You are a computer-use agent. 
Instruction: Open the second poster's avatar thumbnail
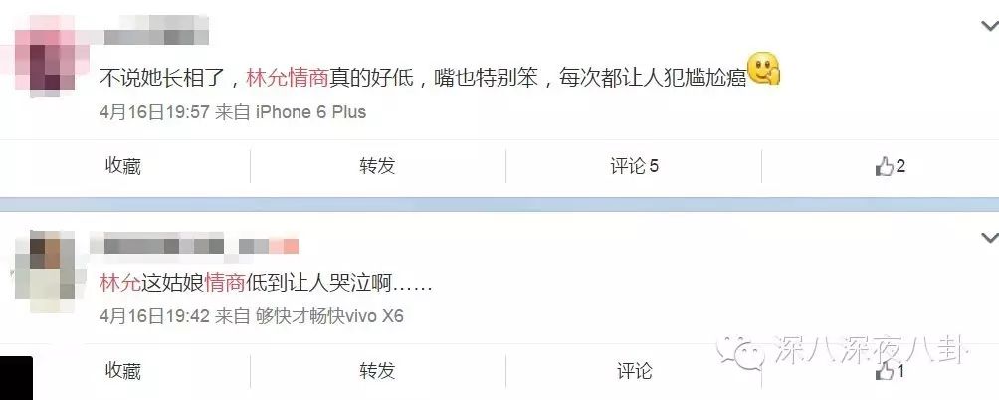pyautogui.click(x=44, y=272)
